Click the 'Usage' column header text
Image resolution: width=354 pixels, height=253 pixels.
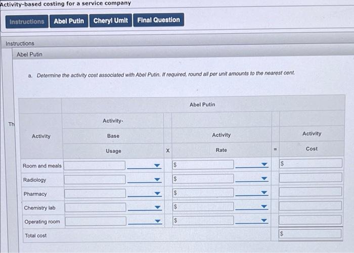114,151
